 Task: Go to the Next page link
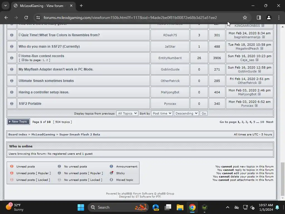[x=269, y=122]
